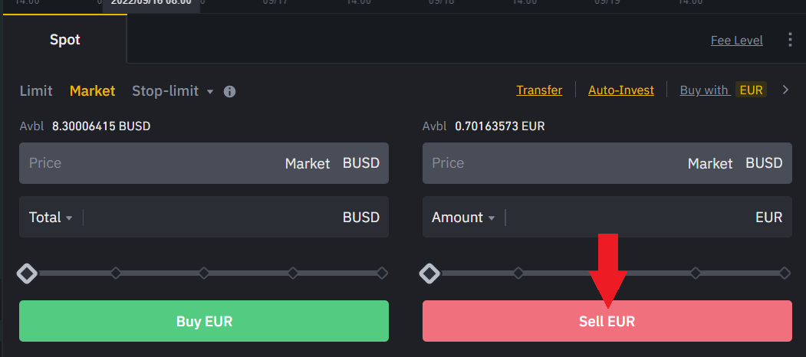Click the right chevron next to EUR

coord(785,90)
